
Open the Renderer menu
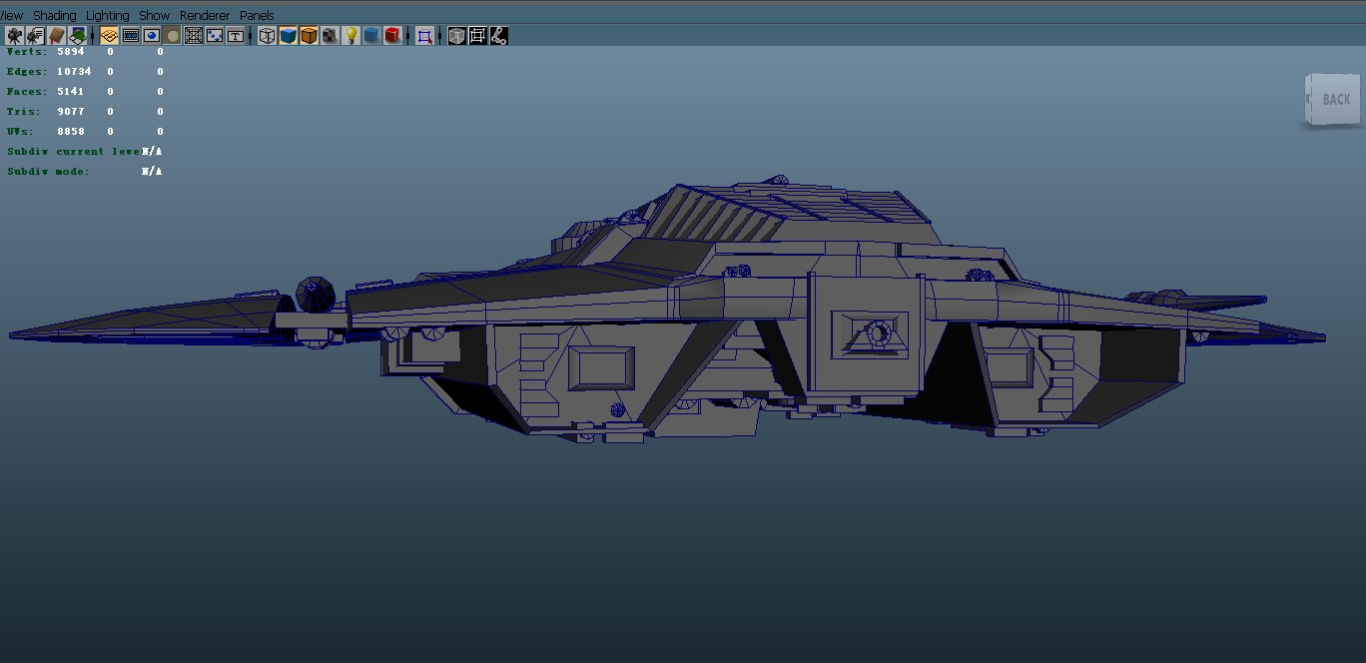click(205, 15)
